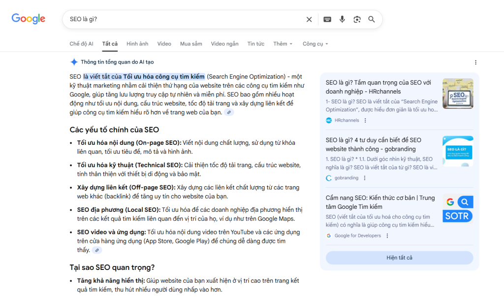The height and width of the screenshot is (297, 504).
Task: Open the three-dot options atop the AI overview
Action: coord(475,62)
